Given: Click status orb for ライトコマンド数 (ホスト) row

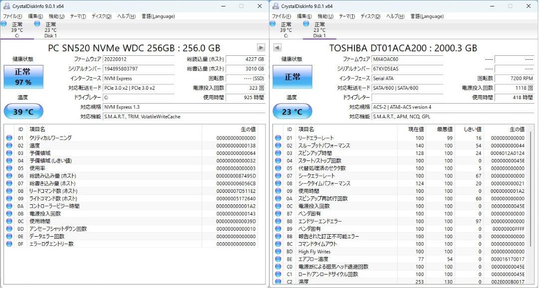Looking at the screenshot, I should click(x=9, y=198).
